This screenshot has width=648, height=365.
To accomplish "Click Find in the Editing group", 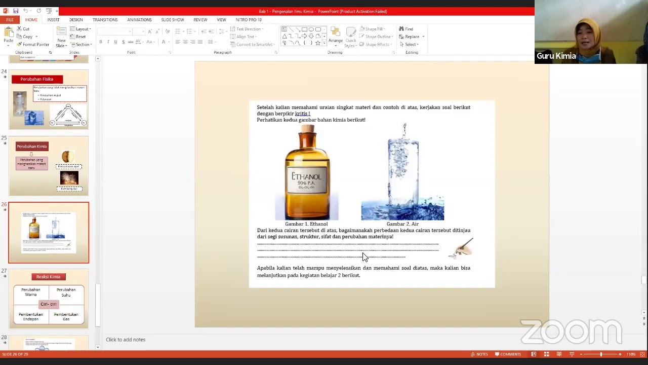I will tap(406, 29).
